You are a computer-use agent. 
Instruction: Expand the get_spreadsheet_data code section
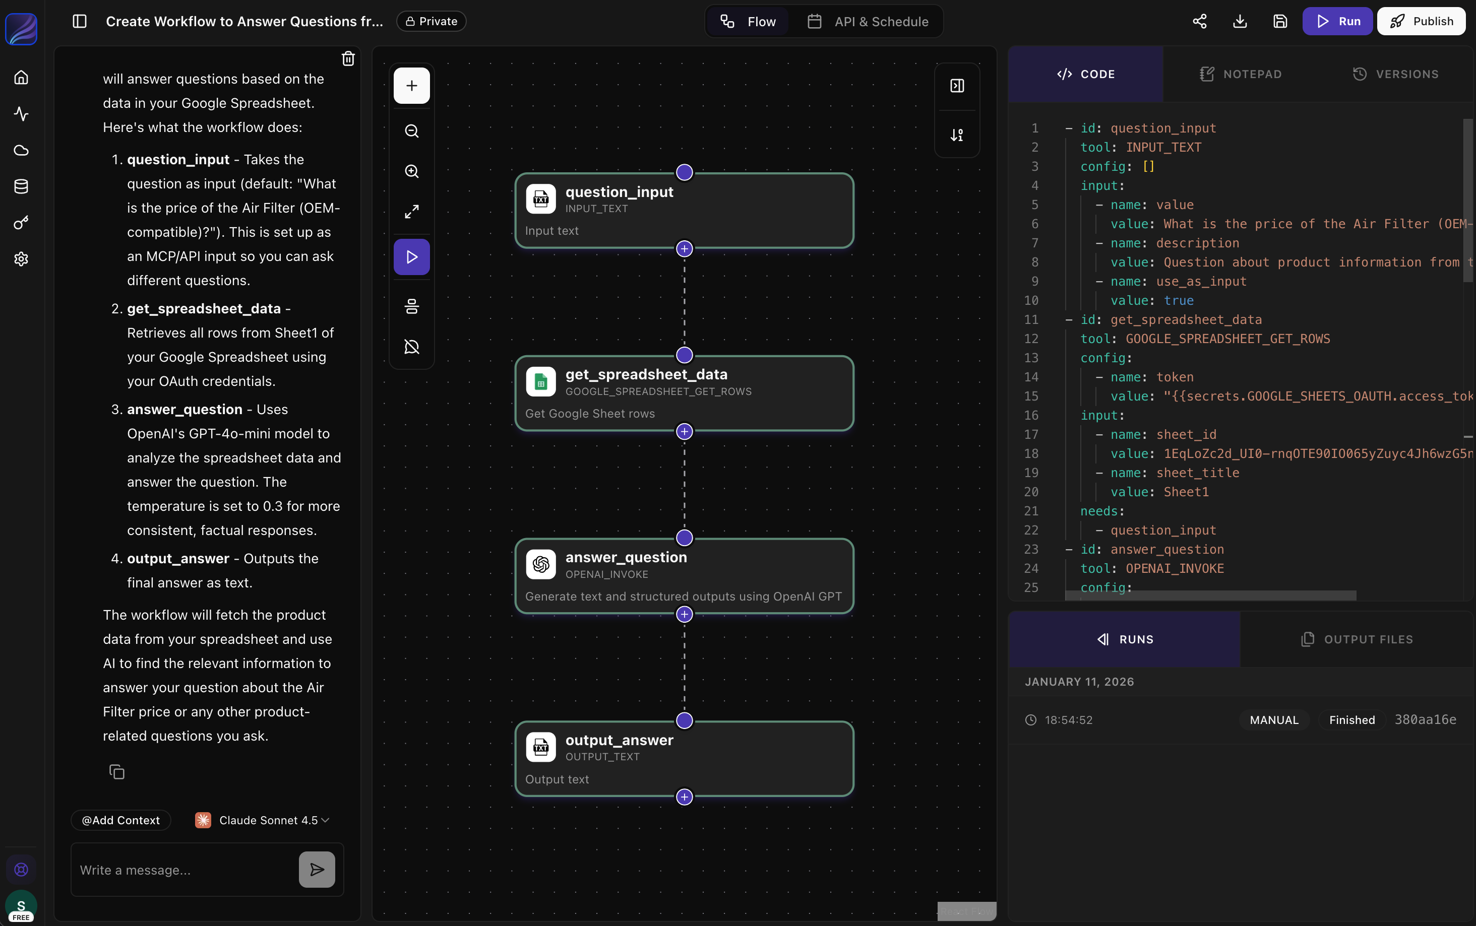(x=1068, y=319)
